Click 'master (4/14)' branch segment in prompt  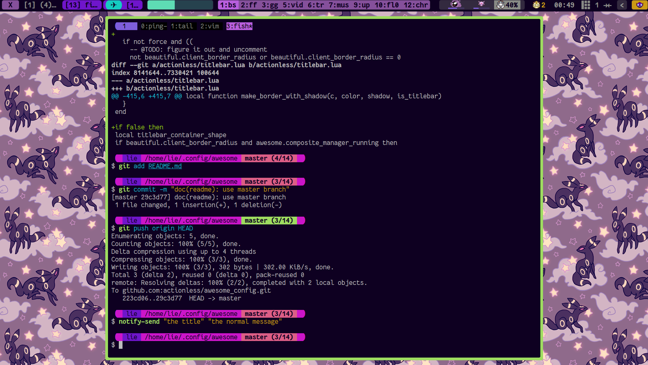click(269, 158)
